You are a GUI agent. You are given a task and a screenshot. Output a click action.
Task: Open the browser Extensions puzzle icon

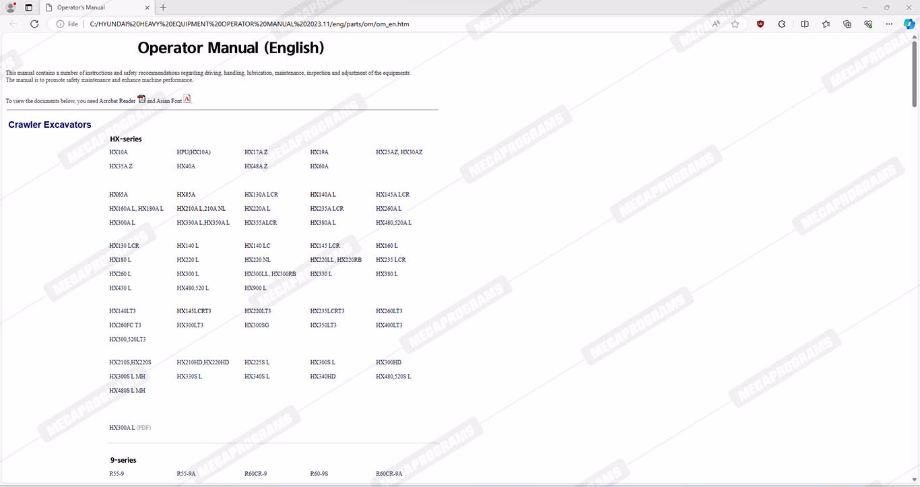[782, 24]
